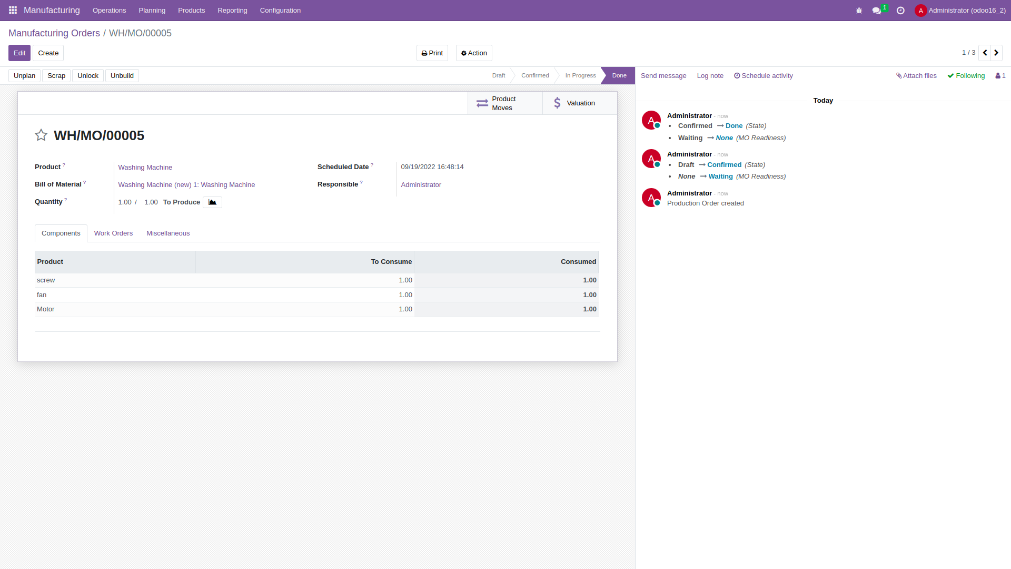Toggle the favorite star for WH/MO/00005

click(41, 135)
